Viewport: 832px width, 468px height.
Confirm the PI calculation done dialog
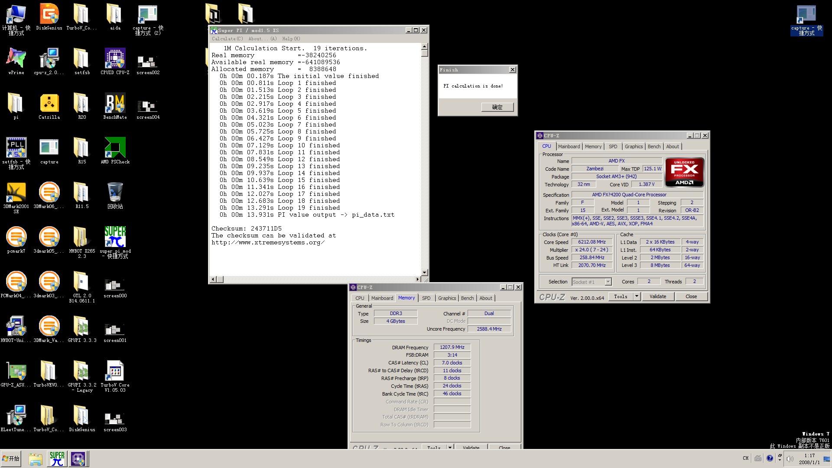click(497, 107)
